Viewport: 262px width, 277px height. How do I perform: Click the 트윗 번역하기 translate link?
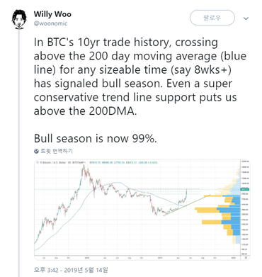[57, 151]
